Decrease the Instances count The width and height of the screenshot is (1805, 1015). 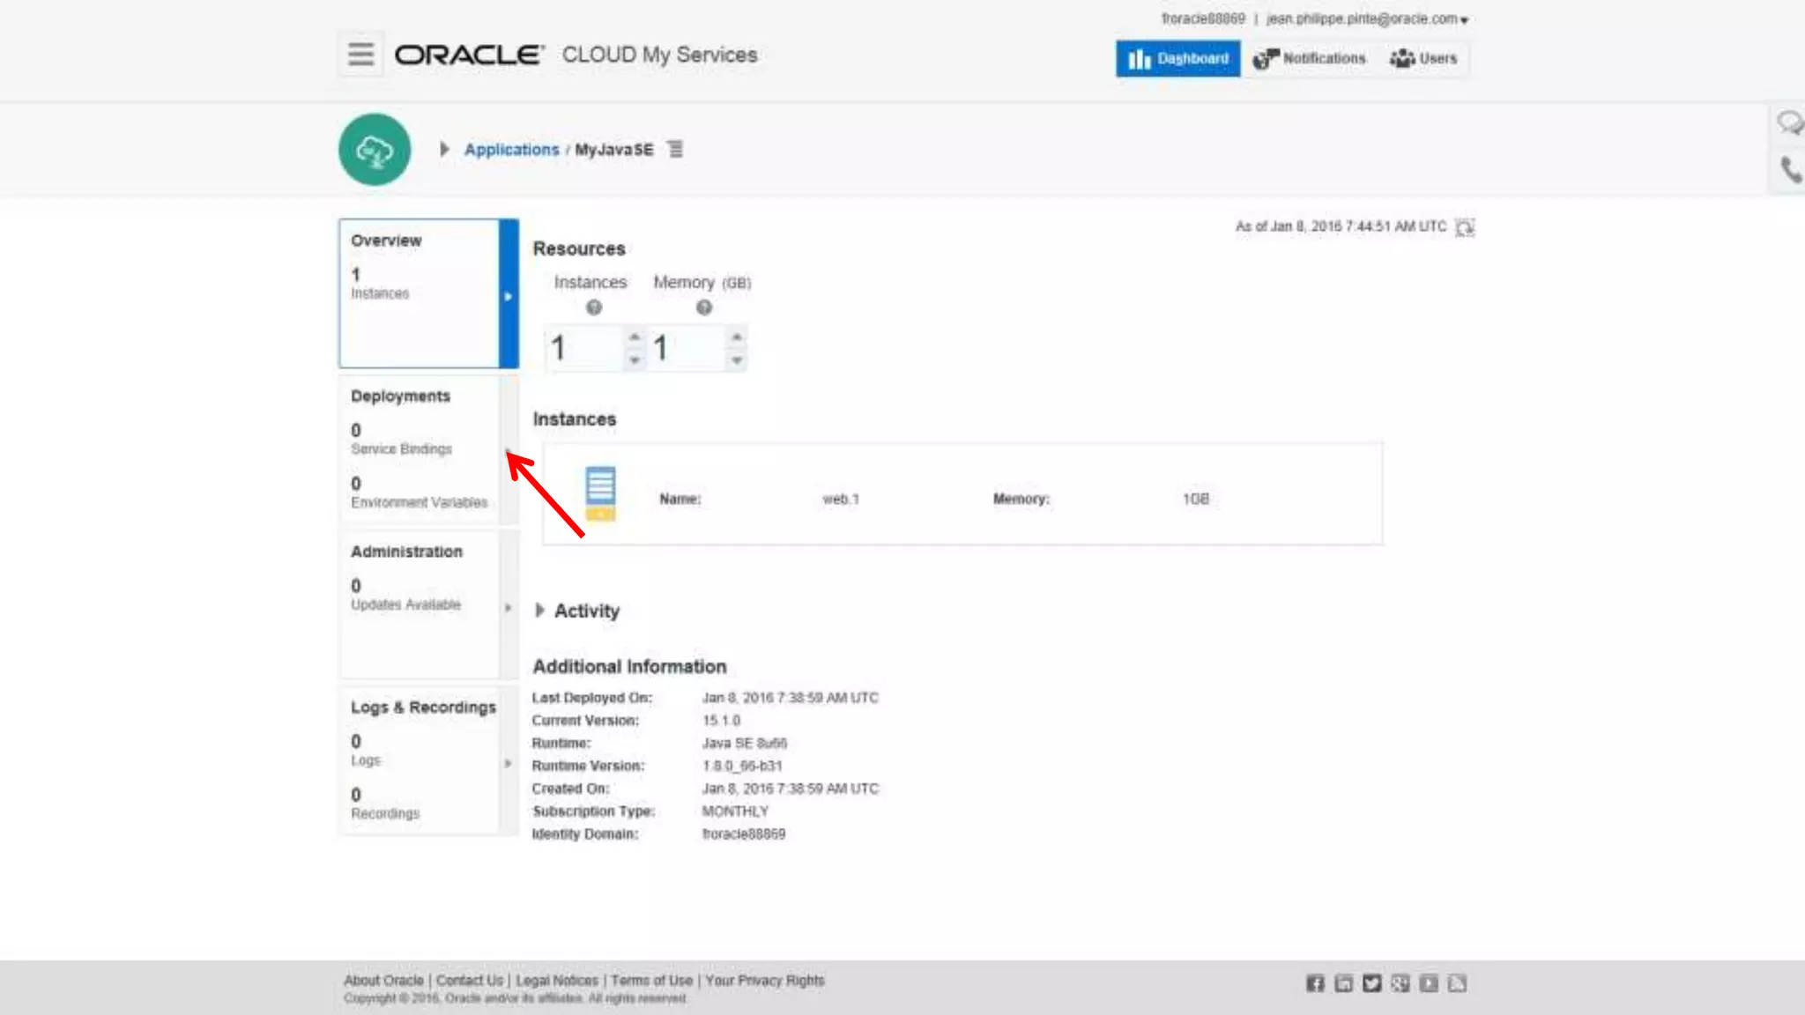(x=635, y=359)
